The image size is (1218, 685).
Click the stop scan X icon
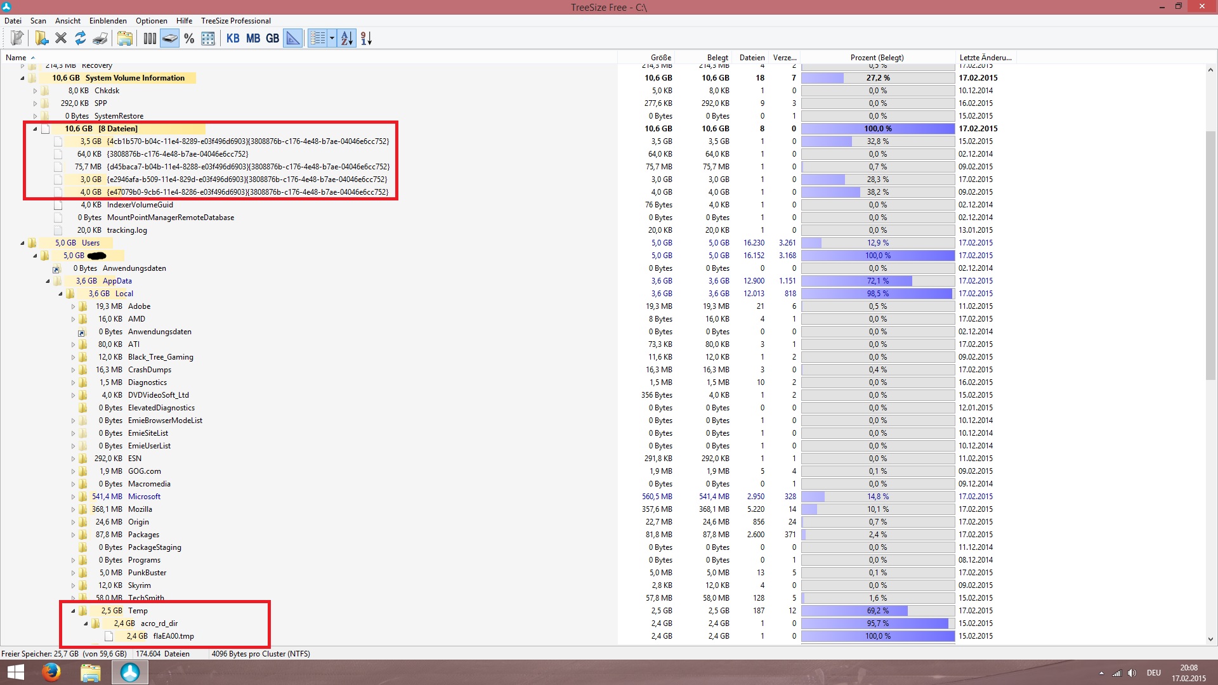point(61,39)
